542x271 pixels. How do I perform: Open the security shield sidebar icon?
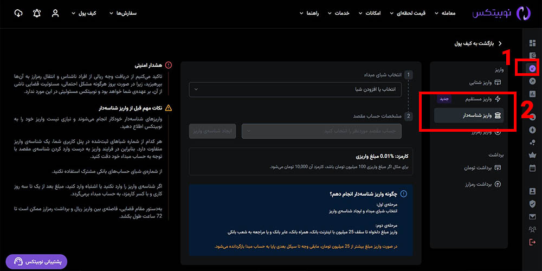(532, 204)
